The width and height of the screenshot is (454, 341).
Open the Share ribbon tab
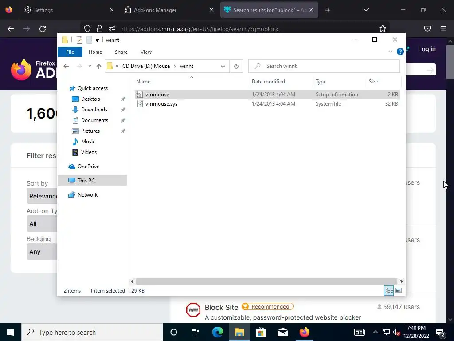(121, 52)
